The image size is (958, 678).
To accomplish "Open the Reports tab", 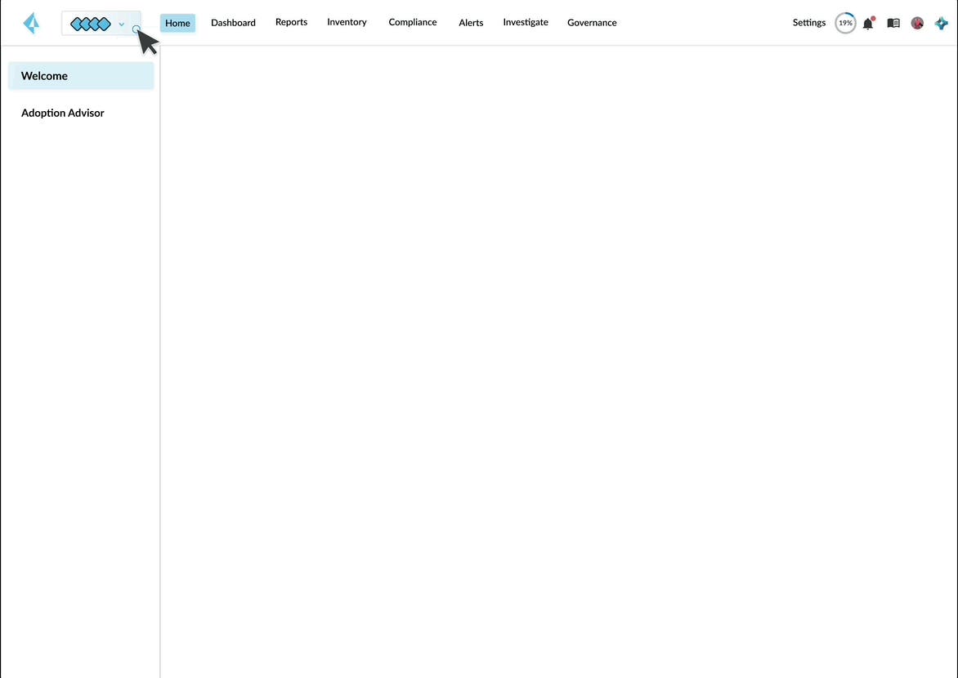I will click(292, 22).
